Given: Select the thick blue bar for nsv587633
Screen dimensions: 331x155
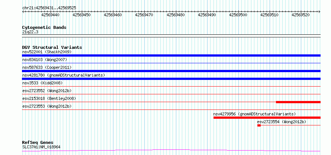Looking at the screenshot, I should [171, 71].
